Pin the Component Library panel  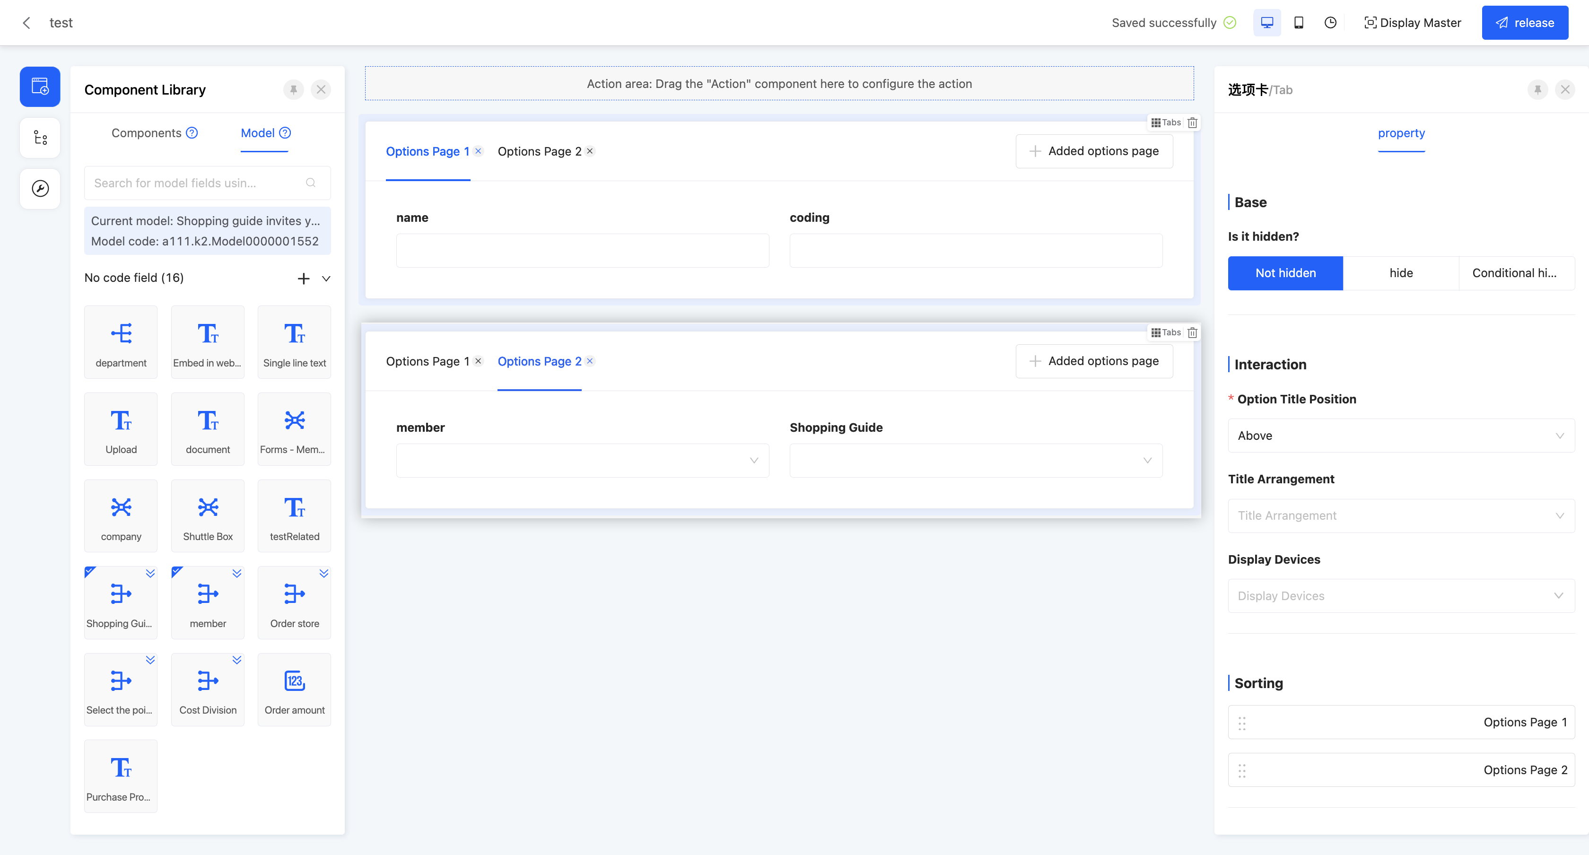[294, 89]
